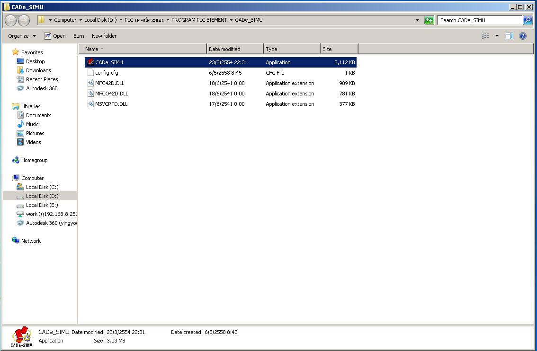Image resolution: width=537 pixels, height=351 pixels.
Task: Click the Forward navigation arrow
Action: coord(24,20)
